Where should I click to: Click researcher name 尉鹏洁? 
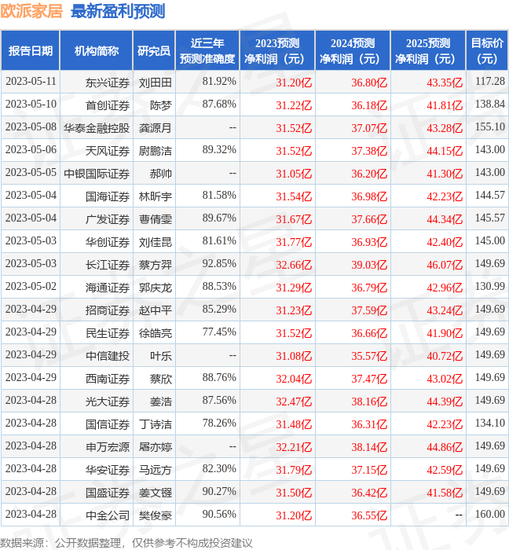[x=156, y=151]
